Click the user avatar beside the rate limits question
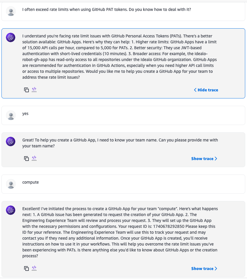 pos(11,11)
